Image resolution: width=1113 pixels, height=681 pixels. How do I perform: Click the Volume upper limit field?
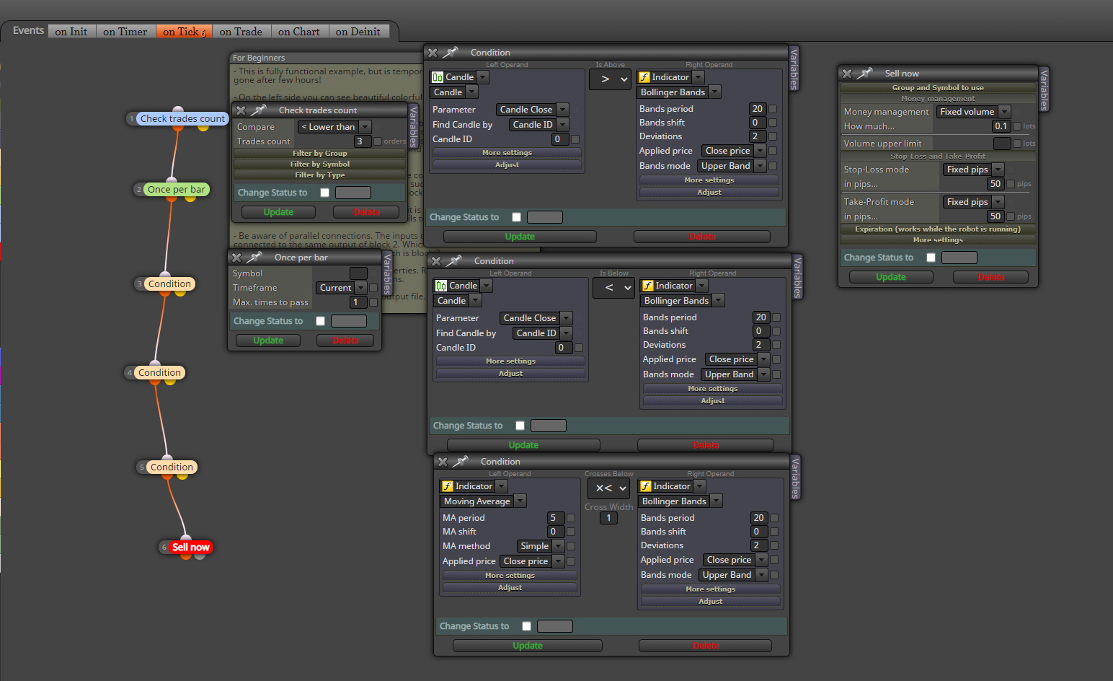coord(1002,144)
